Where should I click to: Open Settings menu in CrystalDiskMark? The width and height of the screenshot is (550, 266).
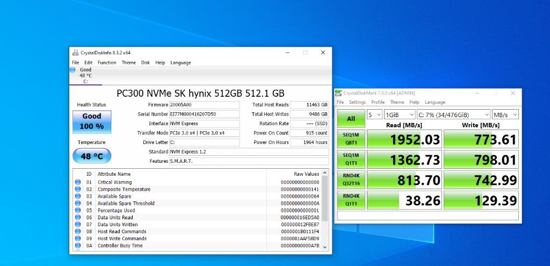[357, 102]
